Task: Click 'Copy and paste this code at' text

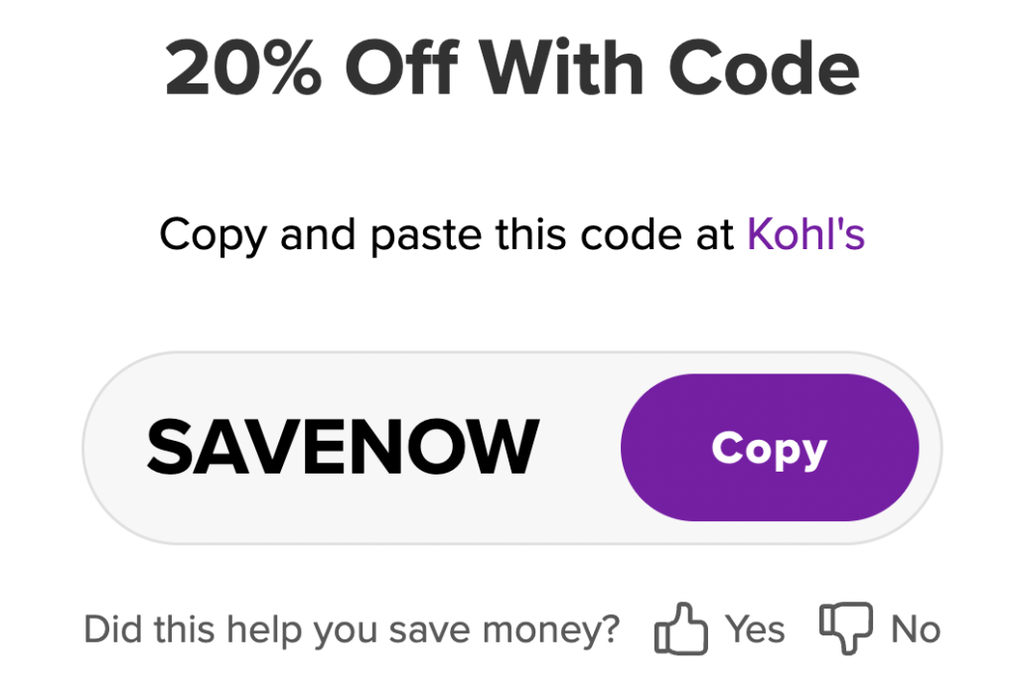Action: [447, 234]
